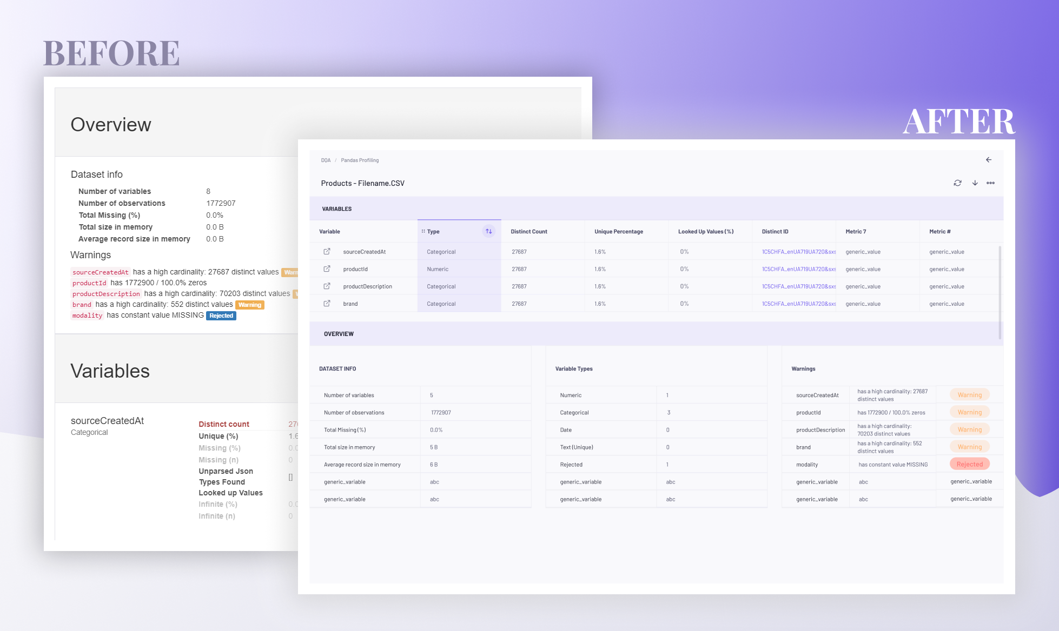
Task: Select 'Number of variables' in Before Dataset info
Action: click(115, 191)
